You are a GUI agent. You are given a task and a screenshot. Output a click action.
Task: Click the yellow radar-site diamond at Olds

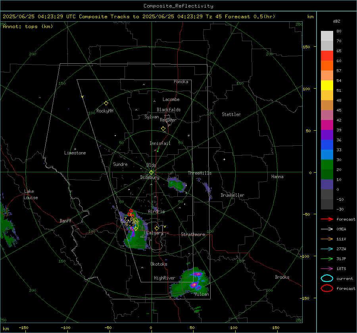152,173
